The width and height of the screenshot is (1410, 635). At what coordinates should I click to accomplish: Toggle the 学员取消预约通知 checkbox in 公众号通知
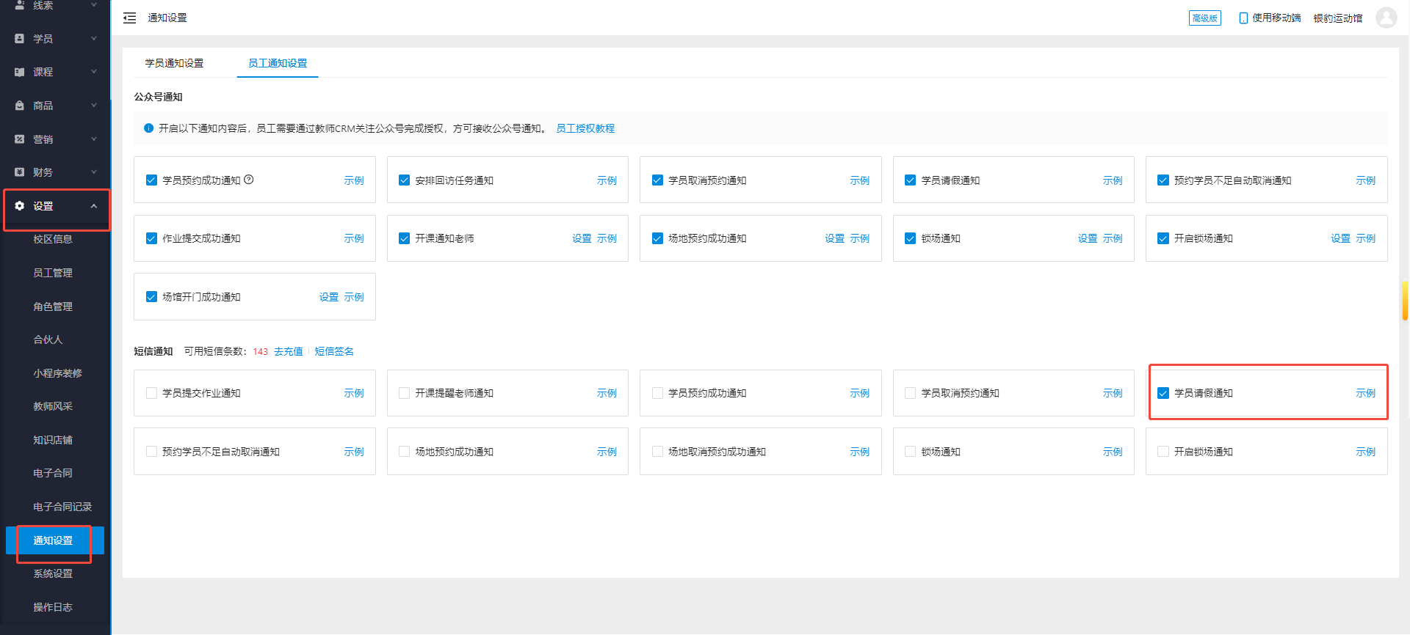pos(657,180)
